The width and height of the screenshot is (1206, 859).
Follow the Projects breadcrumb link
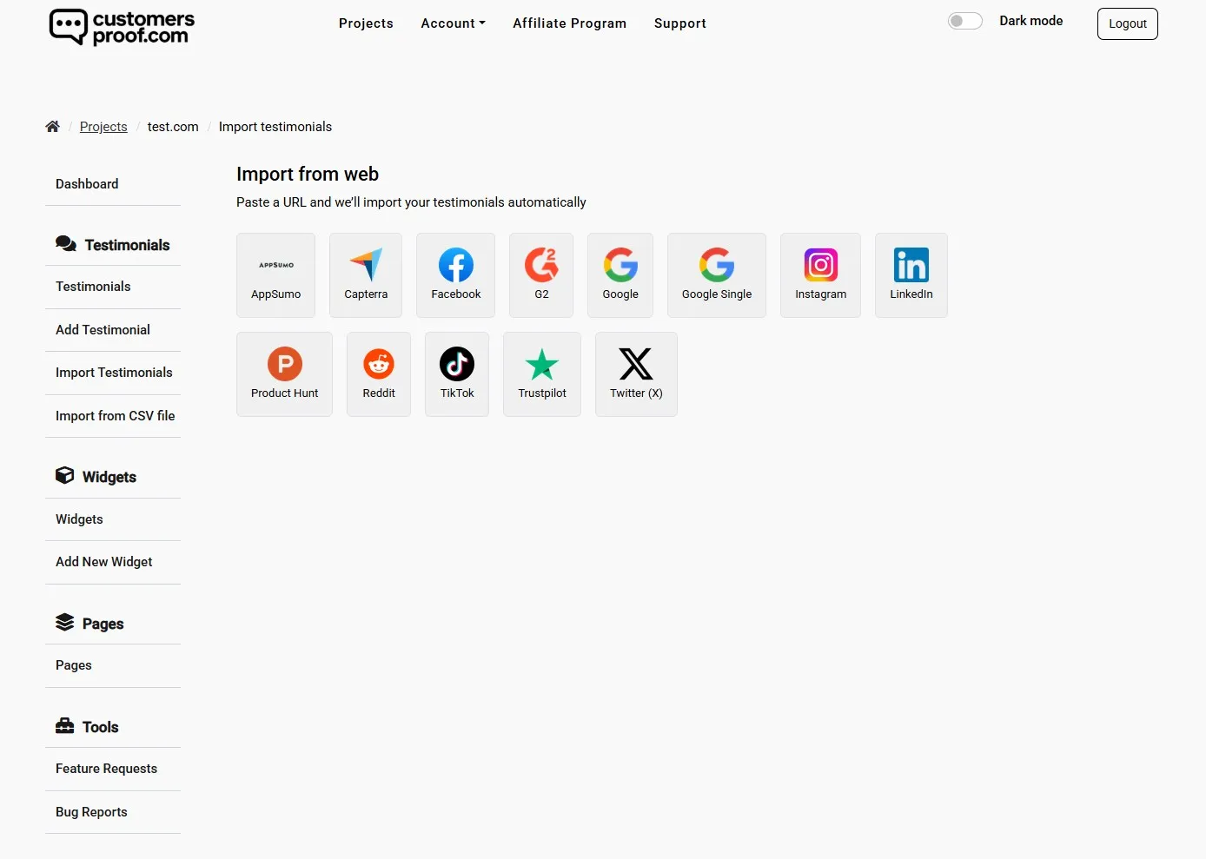click(103, 126)
